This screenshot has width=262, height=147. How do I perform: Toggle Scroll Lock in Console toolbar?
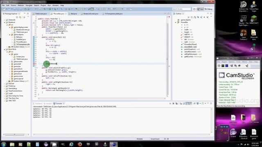coord(184,103)
